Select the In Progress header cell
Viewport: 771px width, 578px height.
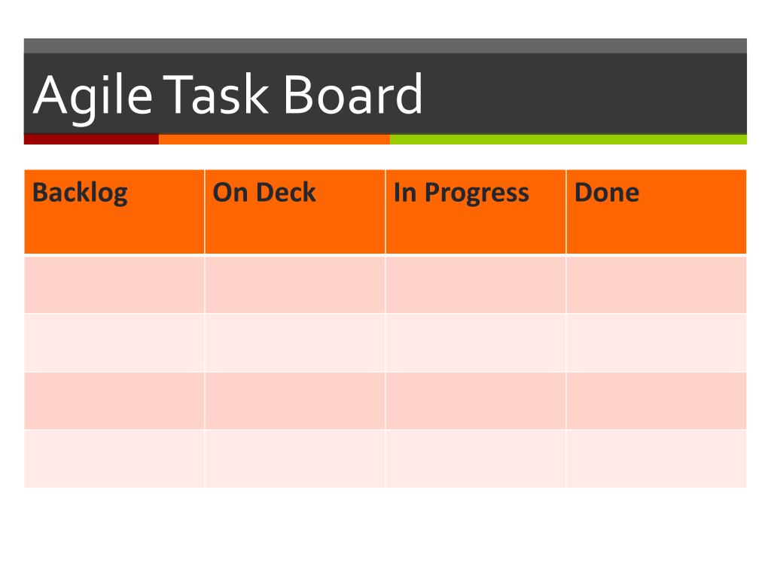[x=476, y=211]
